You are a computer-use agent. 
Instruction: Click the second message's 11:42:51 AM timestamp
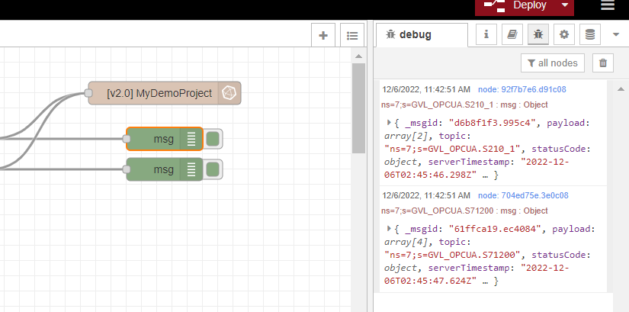tap(426, 195)
